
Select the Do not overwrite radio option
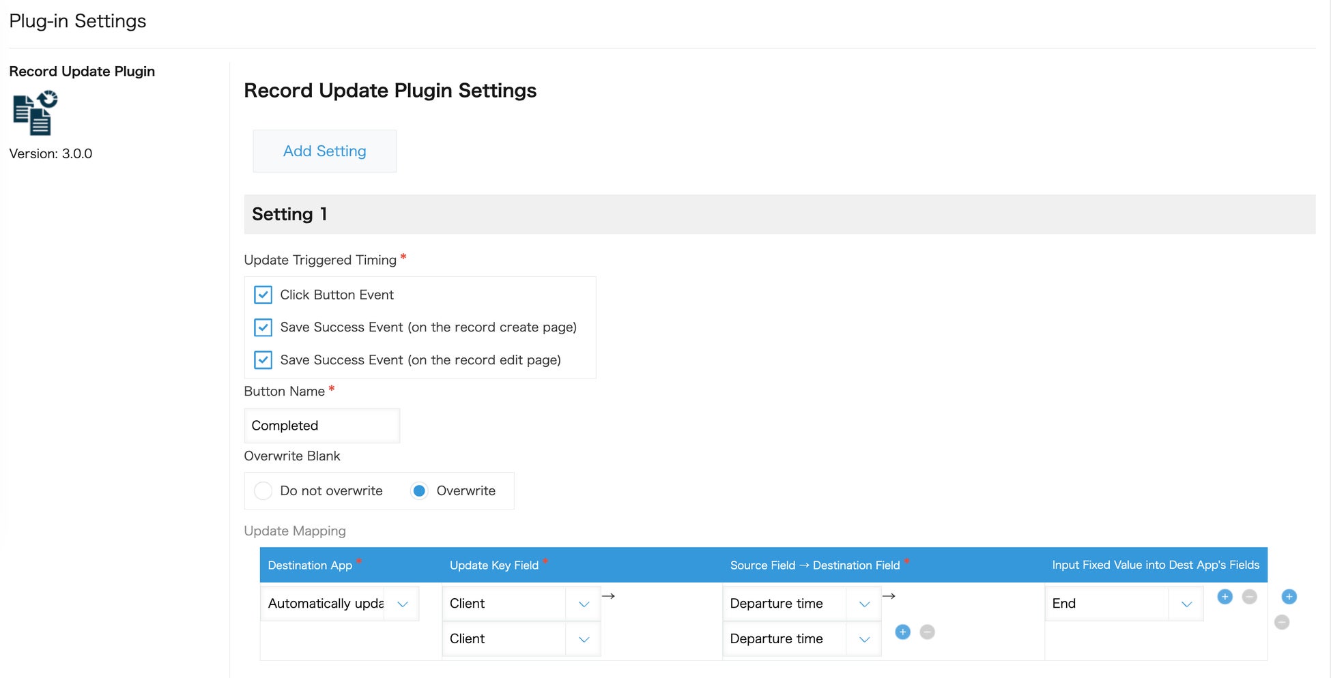click(x=263, y=491)
